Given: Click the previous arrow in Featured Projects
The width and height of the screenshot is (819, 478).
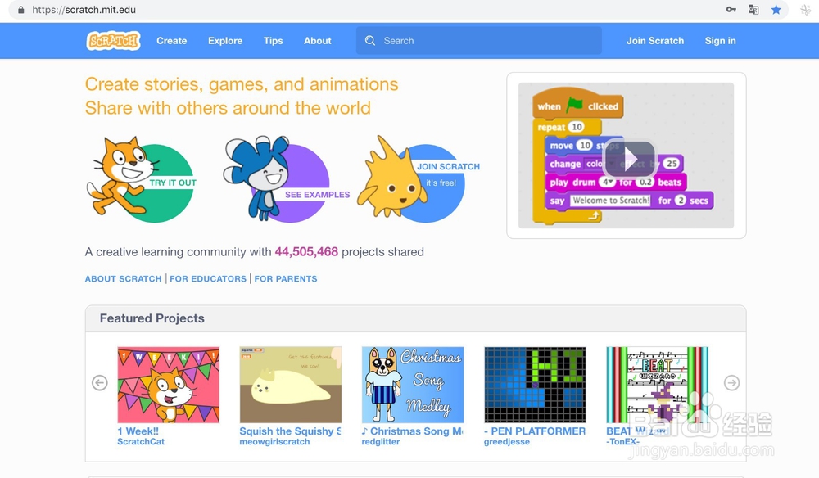Looking at the screenshot, I should (100, 383).
